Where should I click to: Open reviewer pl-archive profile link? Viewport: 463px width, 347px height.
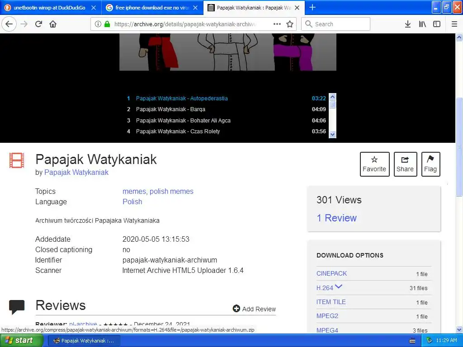83,324
